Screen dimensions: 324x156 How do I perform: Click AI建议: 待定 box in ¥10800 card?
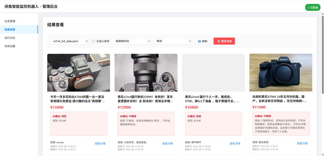pos(214,124)
